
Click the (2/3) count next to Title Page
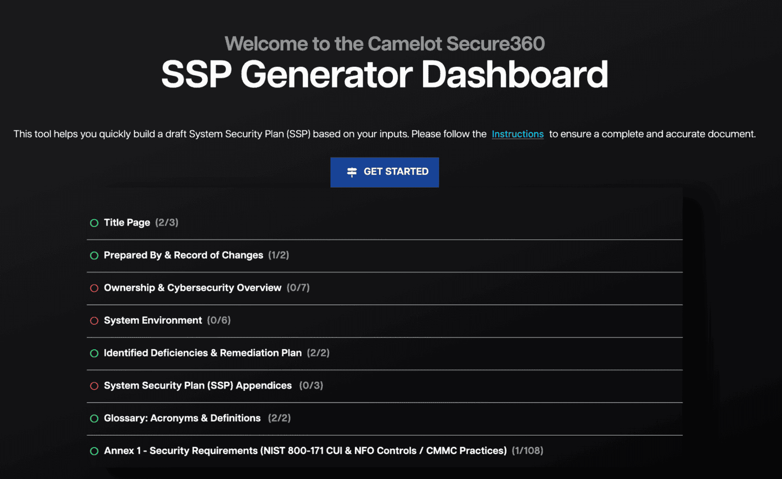[x=167, y=223]
